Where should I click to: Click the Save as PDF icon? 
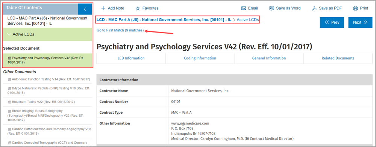(x=314, y=8)
